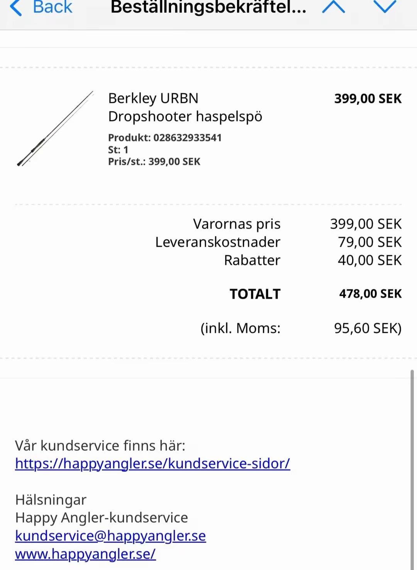Tap the fishing rod product image
This screenshot has height=570, width=417.
tap(55, 129)
